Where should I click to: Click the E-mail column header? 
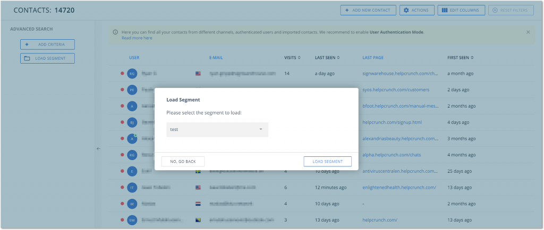[x=216, y=58]
